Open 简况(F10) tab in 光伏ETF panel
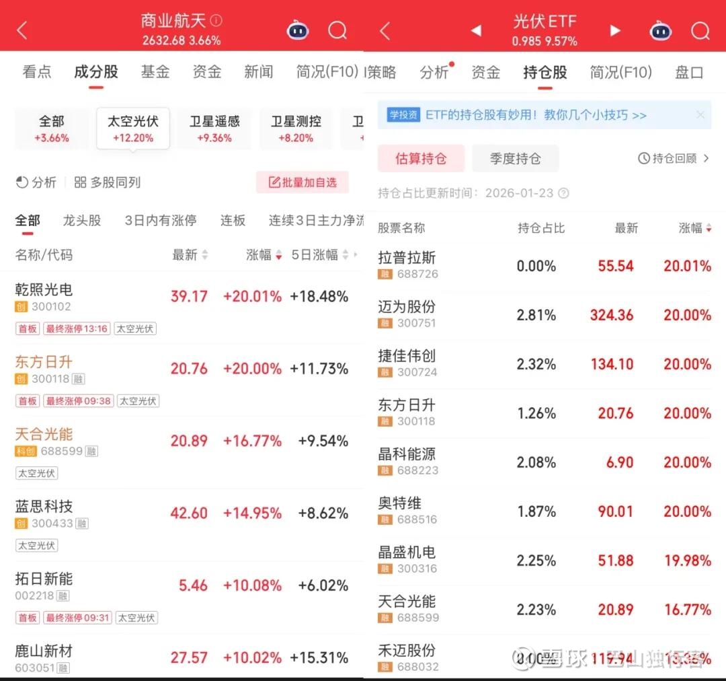The width and height of the screenshot is (726, 681). point(621,72)
